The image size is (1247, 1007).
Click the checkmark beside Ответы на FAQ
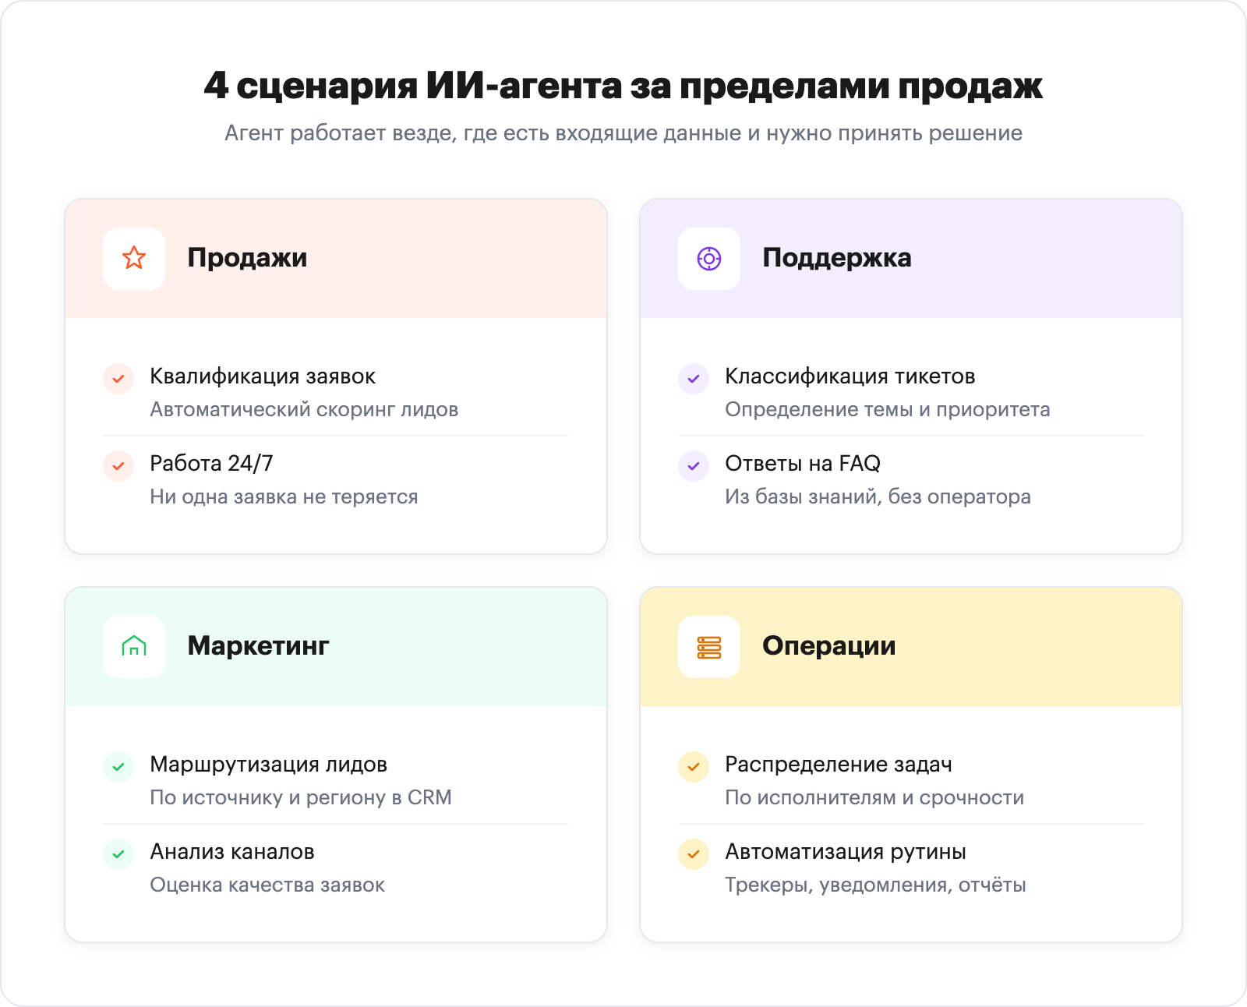[x=694, y=466]
